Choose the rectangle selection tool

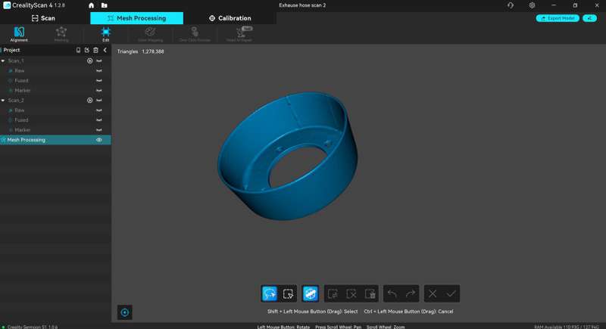288,293
